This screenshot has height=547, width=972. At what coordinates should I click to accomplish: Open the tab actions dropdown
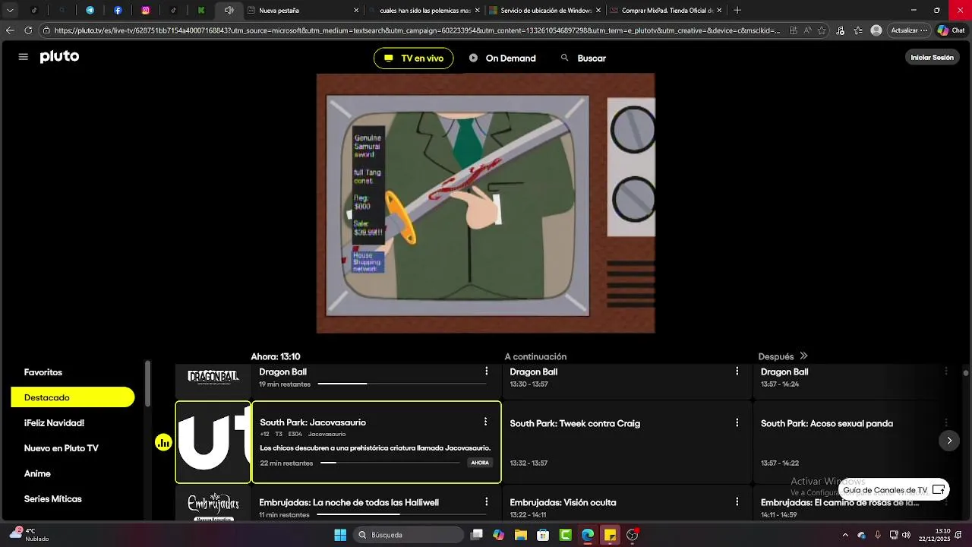tap(10, 11)
